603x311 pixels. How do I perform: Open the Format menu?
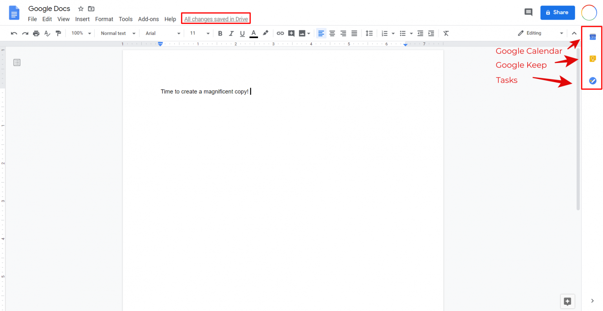tap(104, 19)
